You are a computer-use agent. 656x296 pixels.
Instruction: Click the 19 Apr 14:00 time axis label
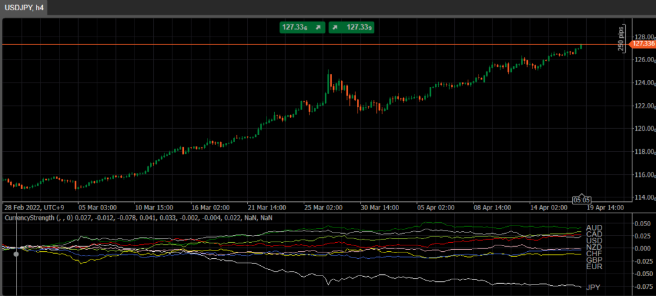[605, 208]
